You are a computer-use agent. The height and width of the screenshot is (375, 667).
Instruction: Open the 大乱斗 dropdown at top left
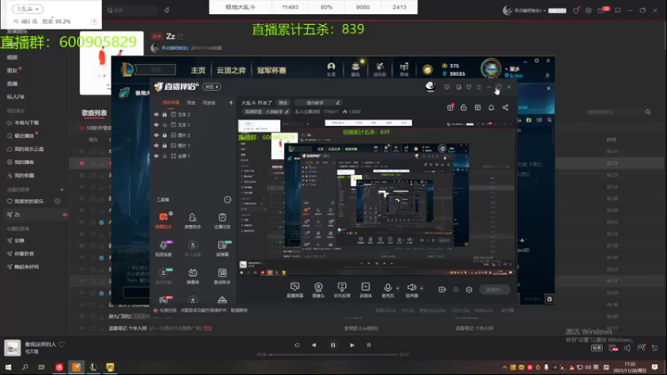click(x=28, y=9)
